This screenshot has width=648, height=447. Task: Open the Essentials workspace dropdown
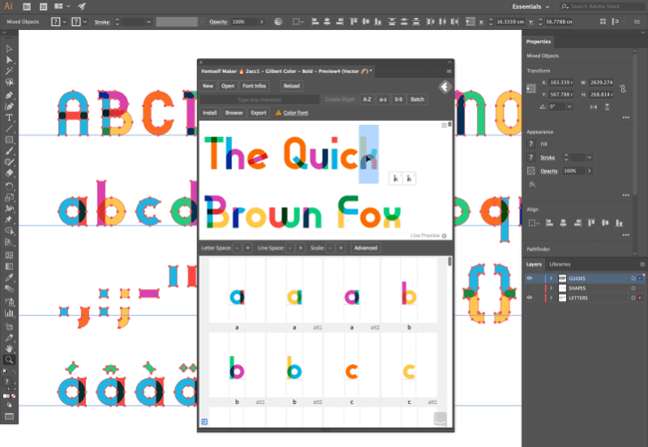(x=530, y=6)
